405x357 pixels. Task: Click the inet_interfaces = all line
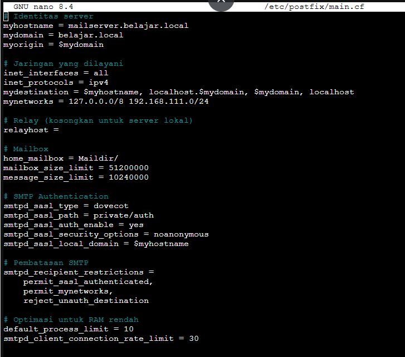(x=56, y=73)
